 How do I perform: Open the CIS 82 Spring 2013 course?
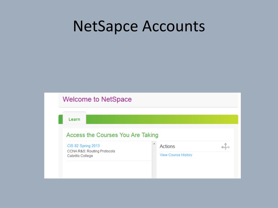(83, 146)
